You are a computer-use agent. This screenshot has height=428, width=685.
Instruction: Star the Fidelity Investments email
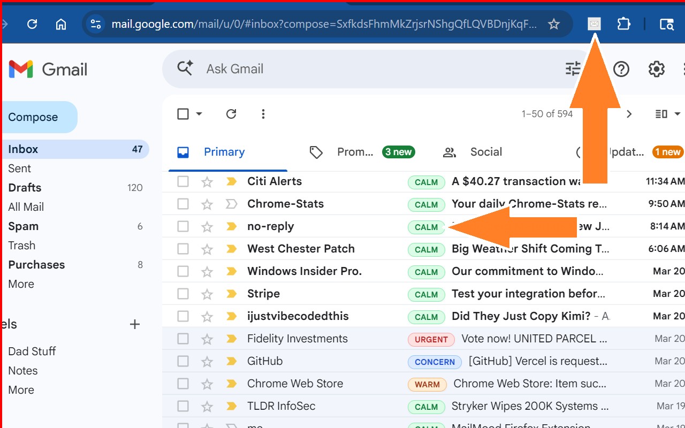(x=207, y=339)
